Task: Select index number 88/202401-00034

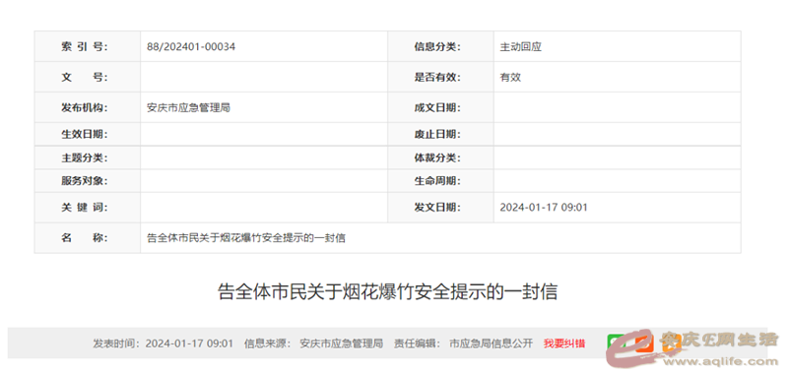Action: point(191,46)
